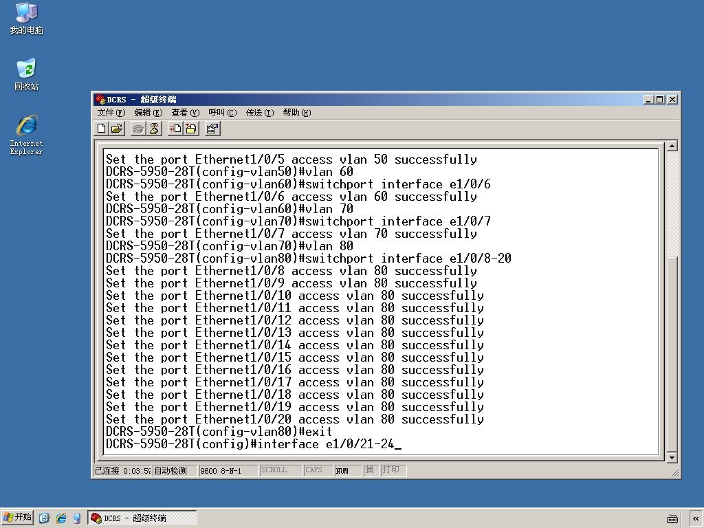
Task: Click the NUM status indicator
Action: point(348,470)
